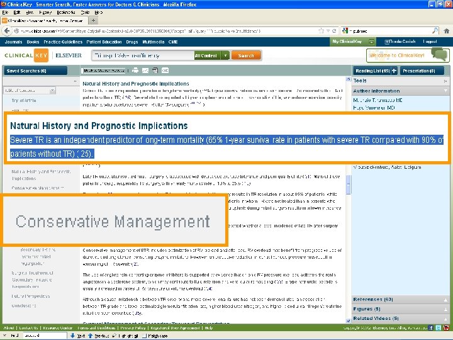Open the Drugs section
This screenshot has width=453, height=340.
click(x=131, y=42)
